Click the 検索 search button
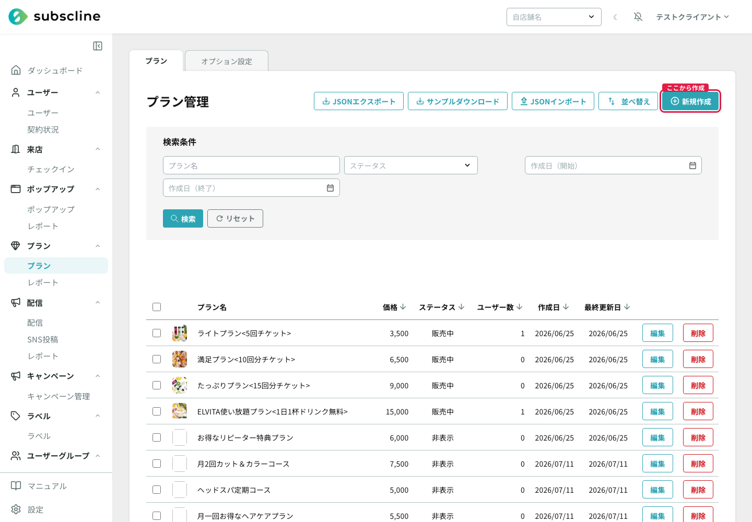 click(x=183, y=219)
